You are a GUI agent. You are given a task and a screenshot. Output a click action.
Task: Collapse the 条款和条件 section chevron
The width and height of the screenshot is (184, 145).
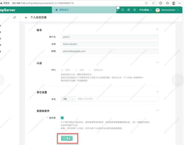157,110
